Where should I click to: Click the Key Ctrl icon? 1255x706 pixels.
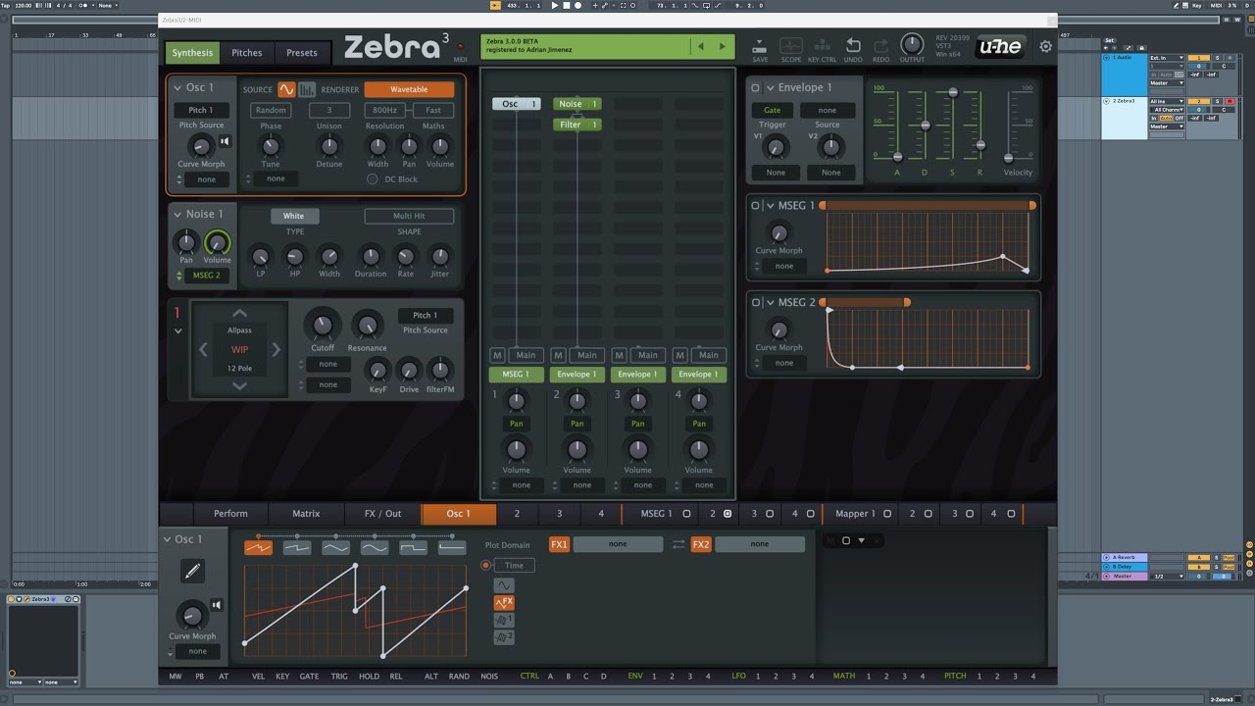coord(822,46)
